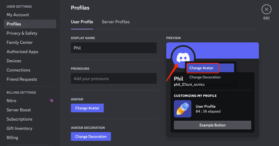
Task: Go to Privacy & Safety settings
Action: click(22, 33)
